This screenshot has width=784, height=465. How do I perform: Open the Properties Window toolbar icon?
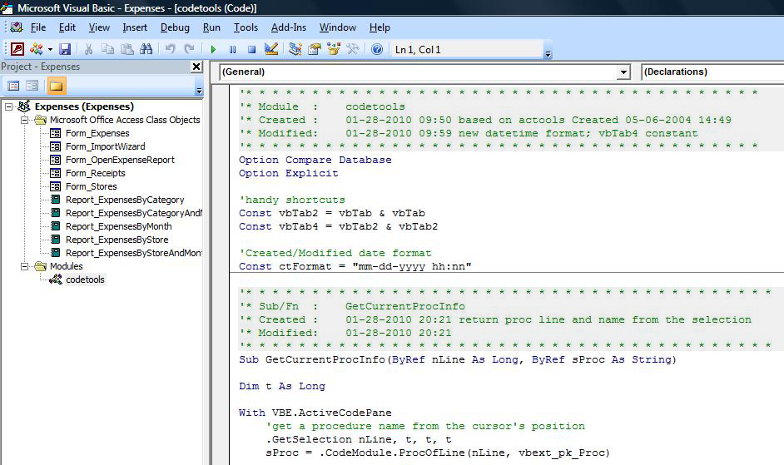tap(314, 49)
